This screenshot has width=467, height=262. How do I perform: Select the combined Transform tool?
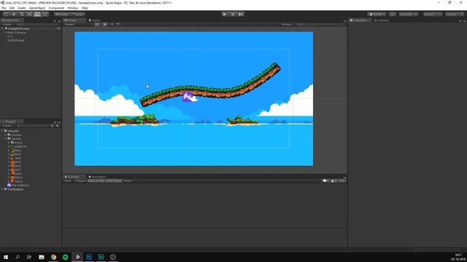[x=45, y=15]
